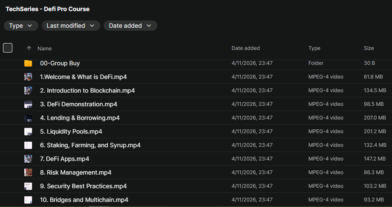The width and height of the screenshot is (392, 207).
Task: Click the 00-Group Buy folder icon
Action: [x=28, y=63]
